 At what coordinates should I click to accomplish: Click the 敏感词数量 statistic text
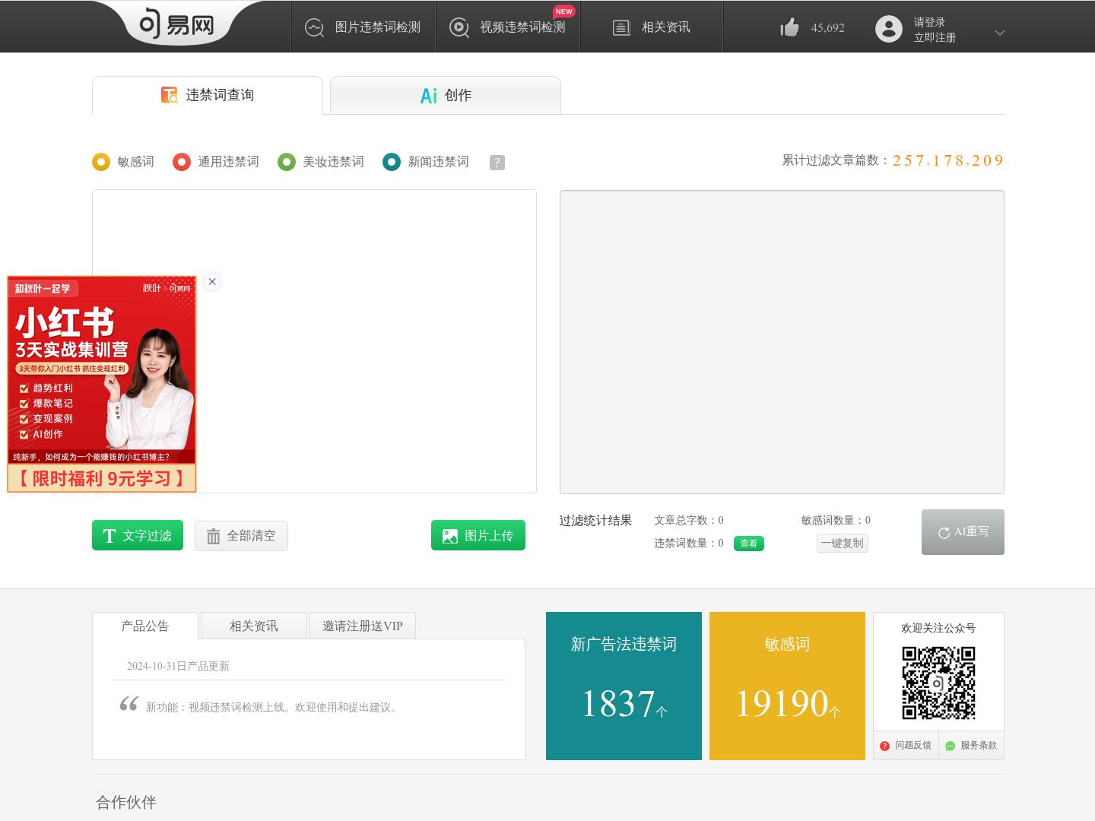point(836,521)
